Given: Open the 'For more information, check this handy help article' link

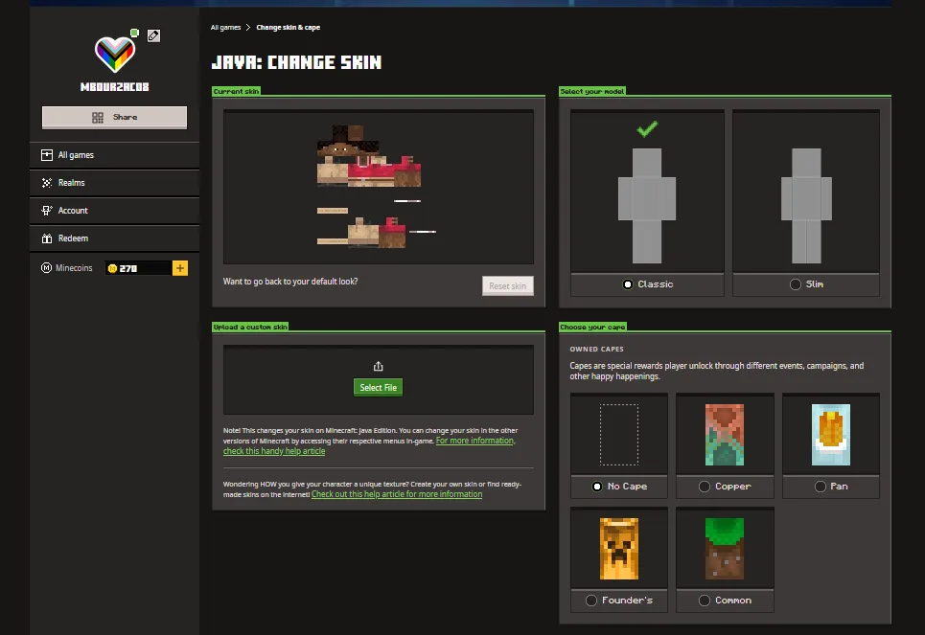Looking at the screenshot, I should point(369,445).
